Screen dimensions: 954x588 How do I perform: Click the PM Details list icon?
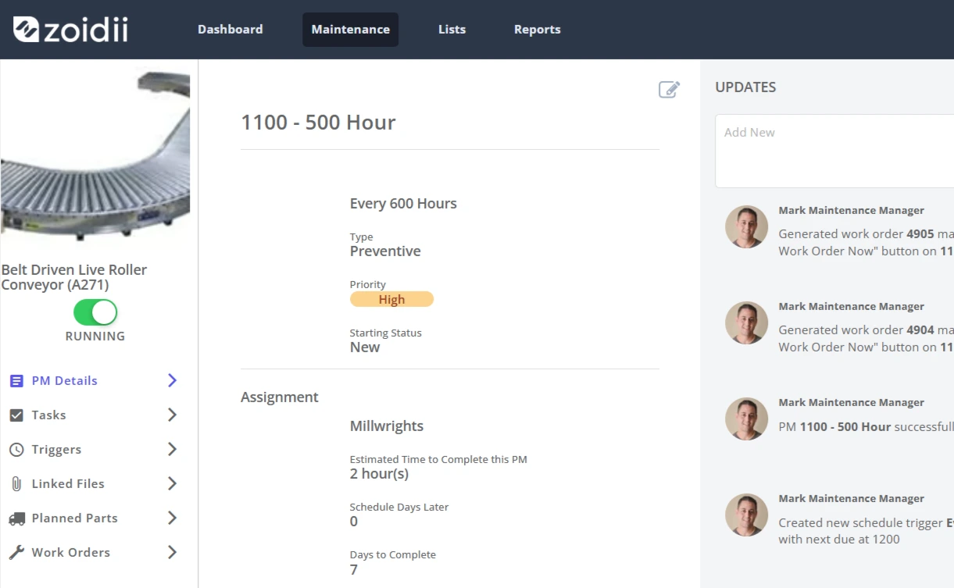(x=16, y=381)
